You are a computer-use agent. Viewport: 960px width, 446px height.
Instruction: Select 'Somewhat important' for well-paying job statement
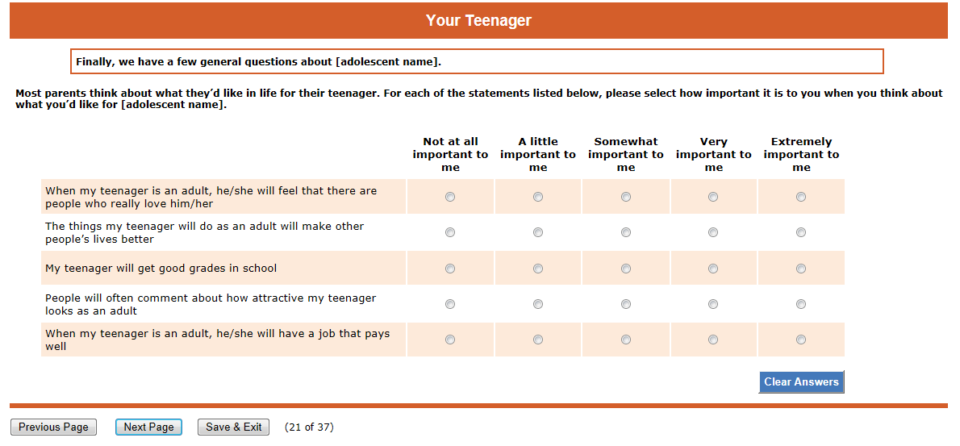click(626, 340)
